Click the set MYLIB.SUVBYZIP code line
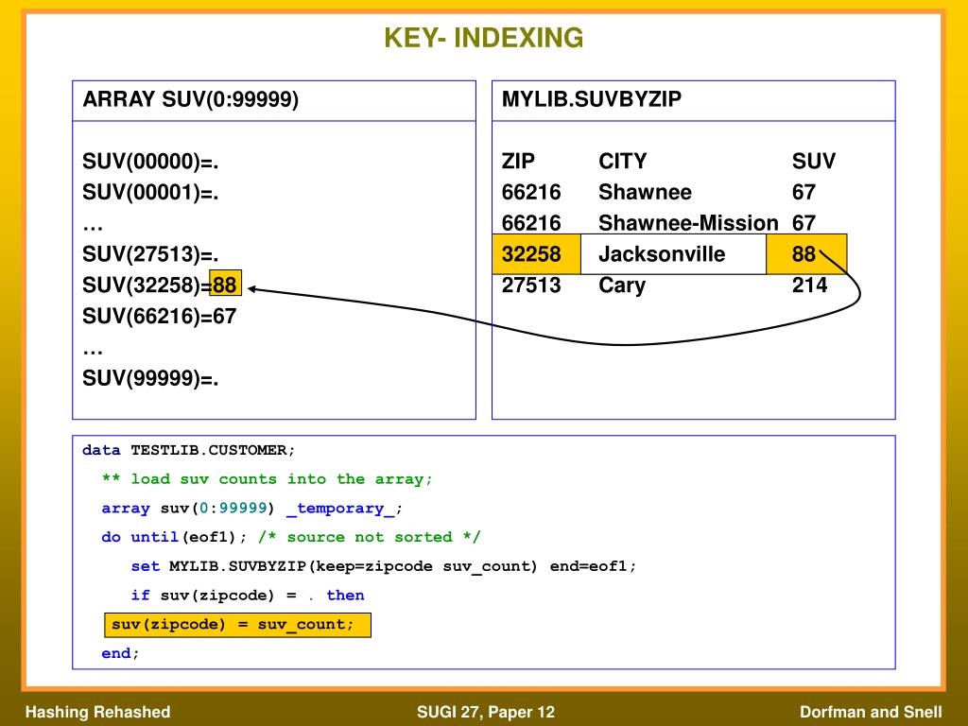 [384, 566]
